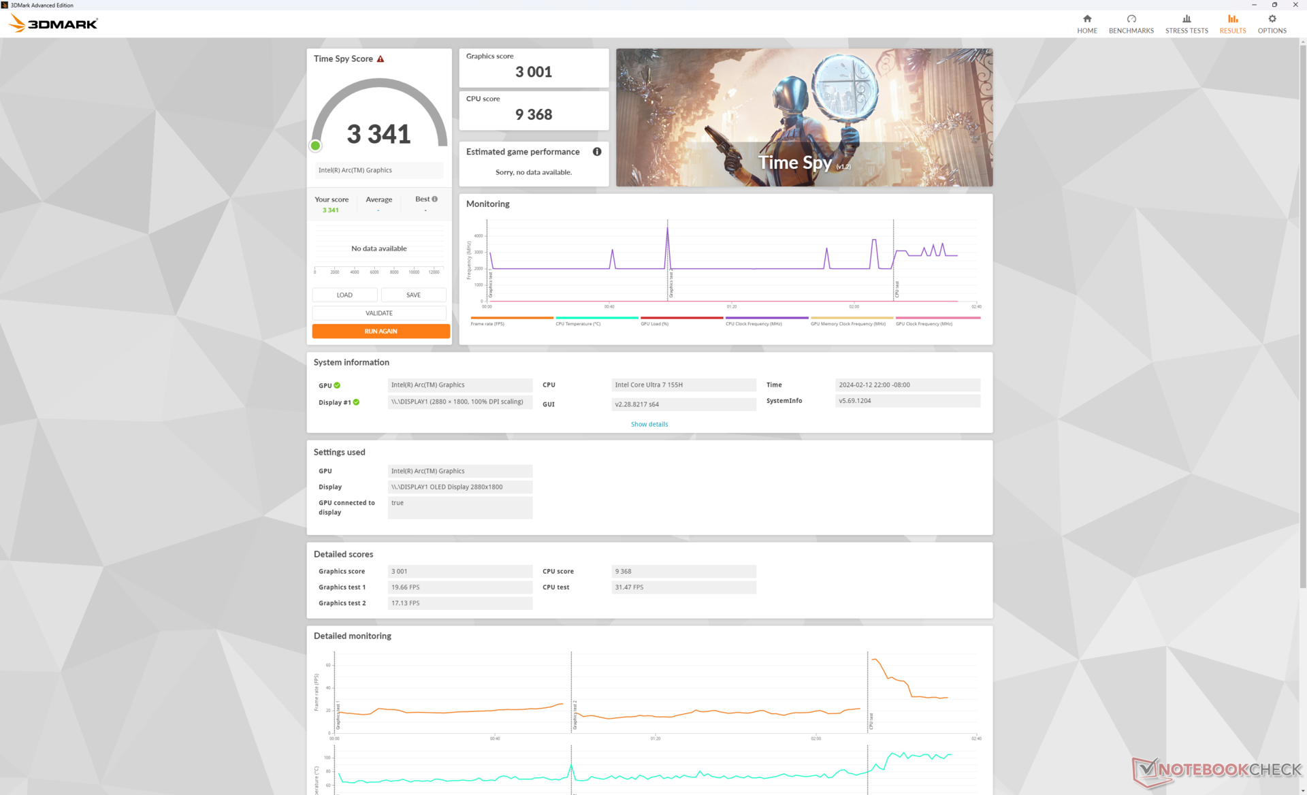1307x795 pixels.
Task: Click the green GPU verified checkmark
Action: coord(337,386)
